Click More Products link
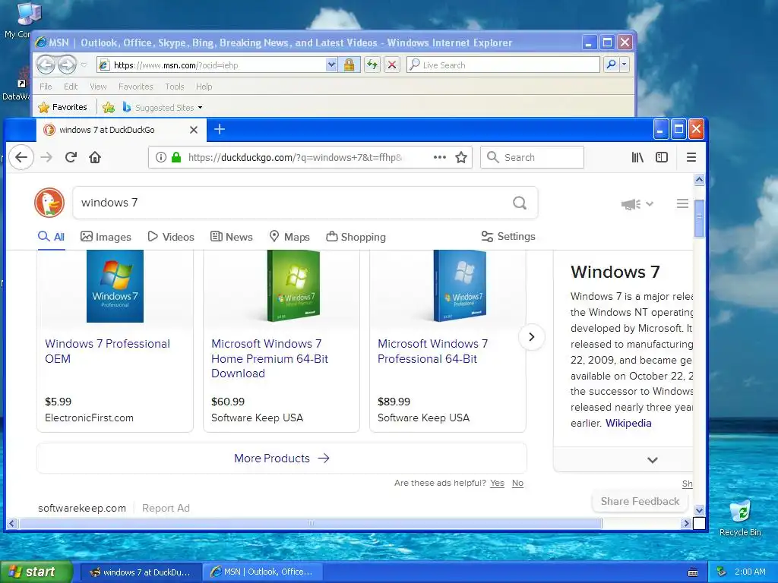Viewport: 778px width, 583px height. (x=281, y=458)
